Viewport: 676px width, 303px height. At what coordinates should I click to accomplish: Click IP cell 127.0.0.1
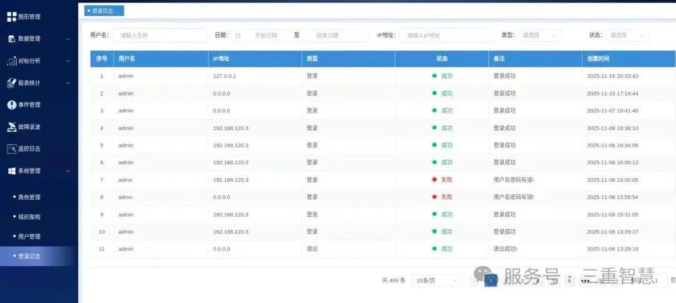click(x=225, y=76)
